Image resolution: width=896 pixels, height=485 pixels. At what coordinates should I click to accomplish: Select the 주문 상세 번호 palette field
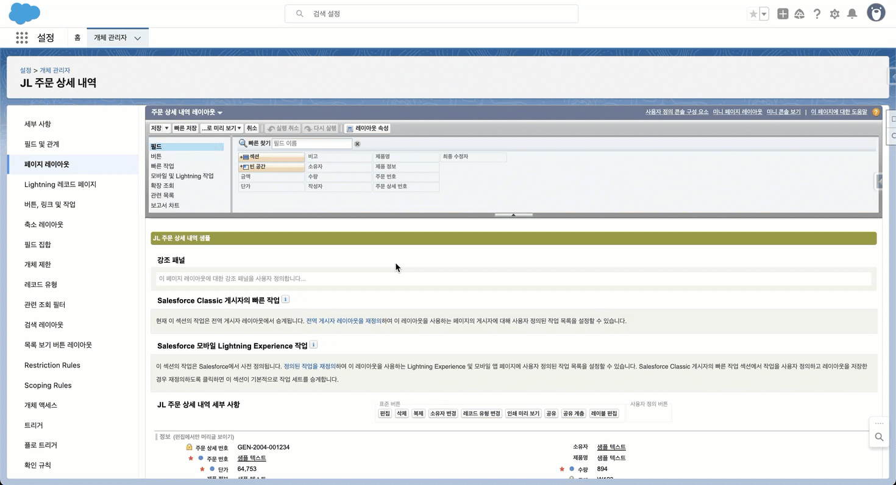click(406, 186)
